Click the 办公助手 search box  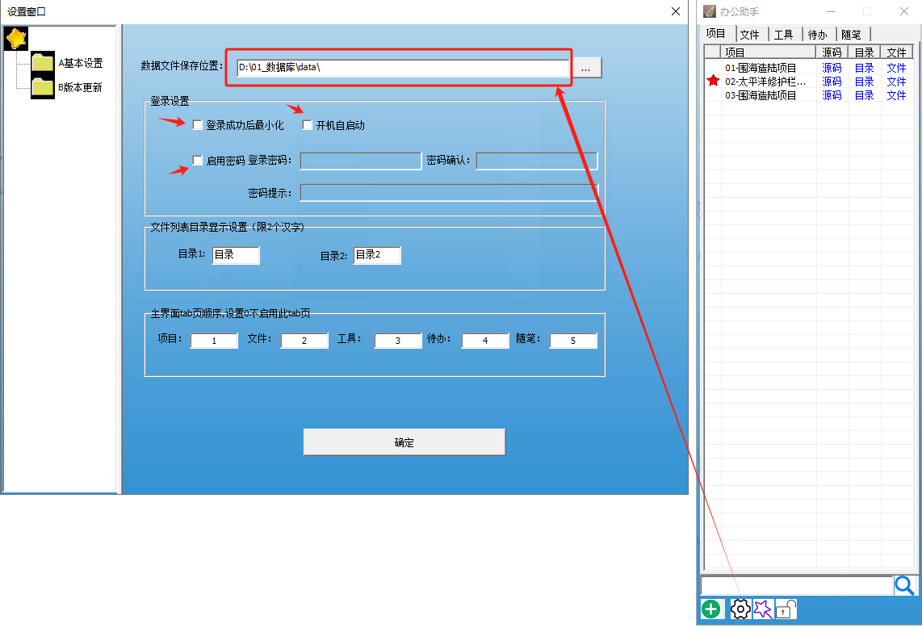[797, 586]
